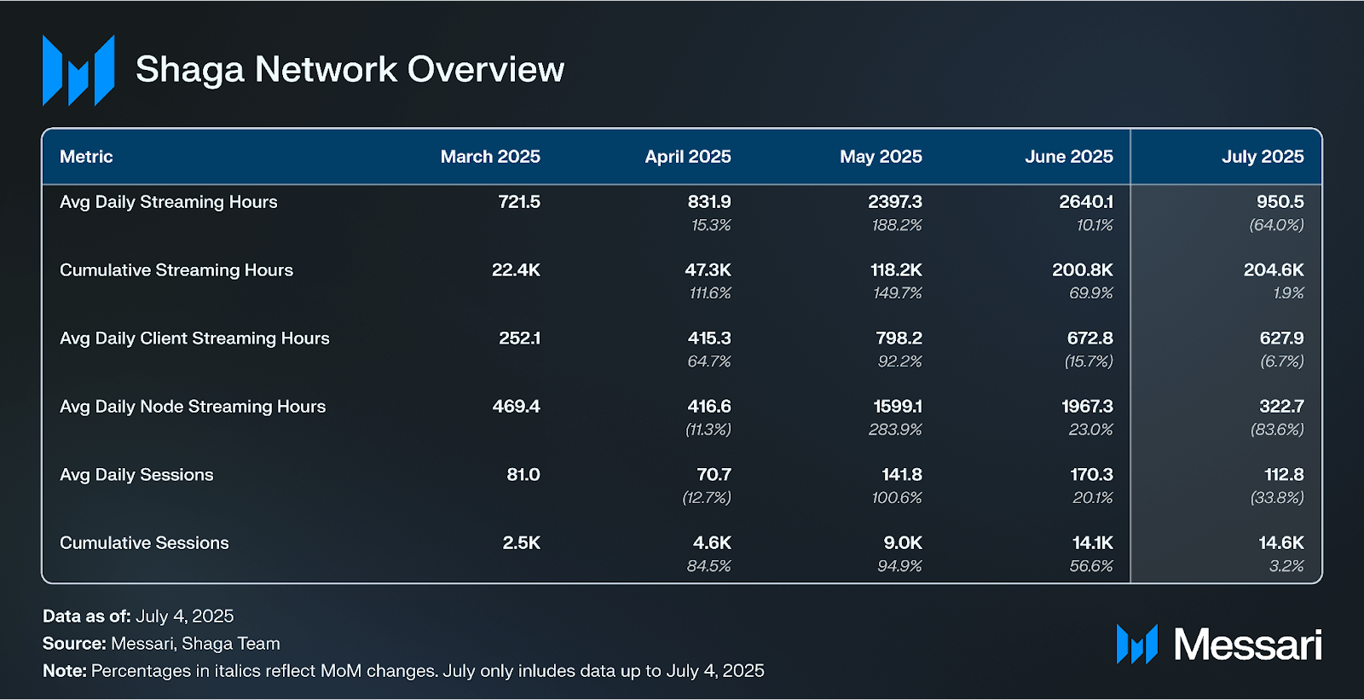This screenshot has height=700, width=1364.
Task: Click the 'Source: Messari, Shaga Team' line
Action: point(161,644)
